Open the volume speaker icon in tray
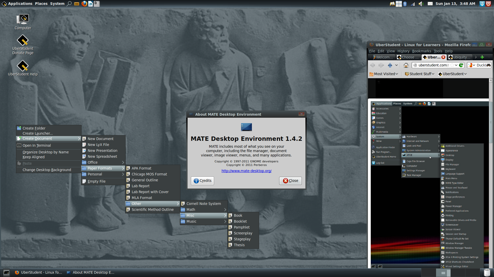This screenshot has width=494, height=277. (x=421, y=4)
